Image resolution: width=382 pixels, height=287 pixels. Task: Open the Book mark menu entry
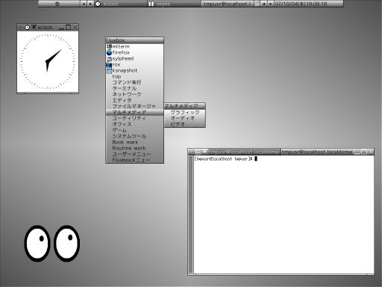pos(134,142)
